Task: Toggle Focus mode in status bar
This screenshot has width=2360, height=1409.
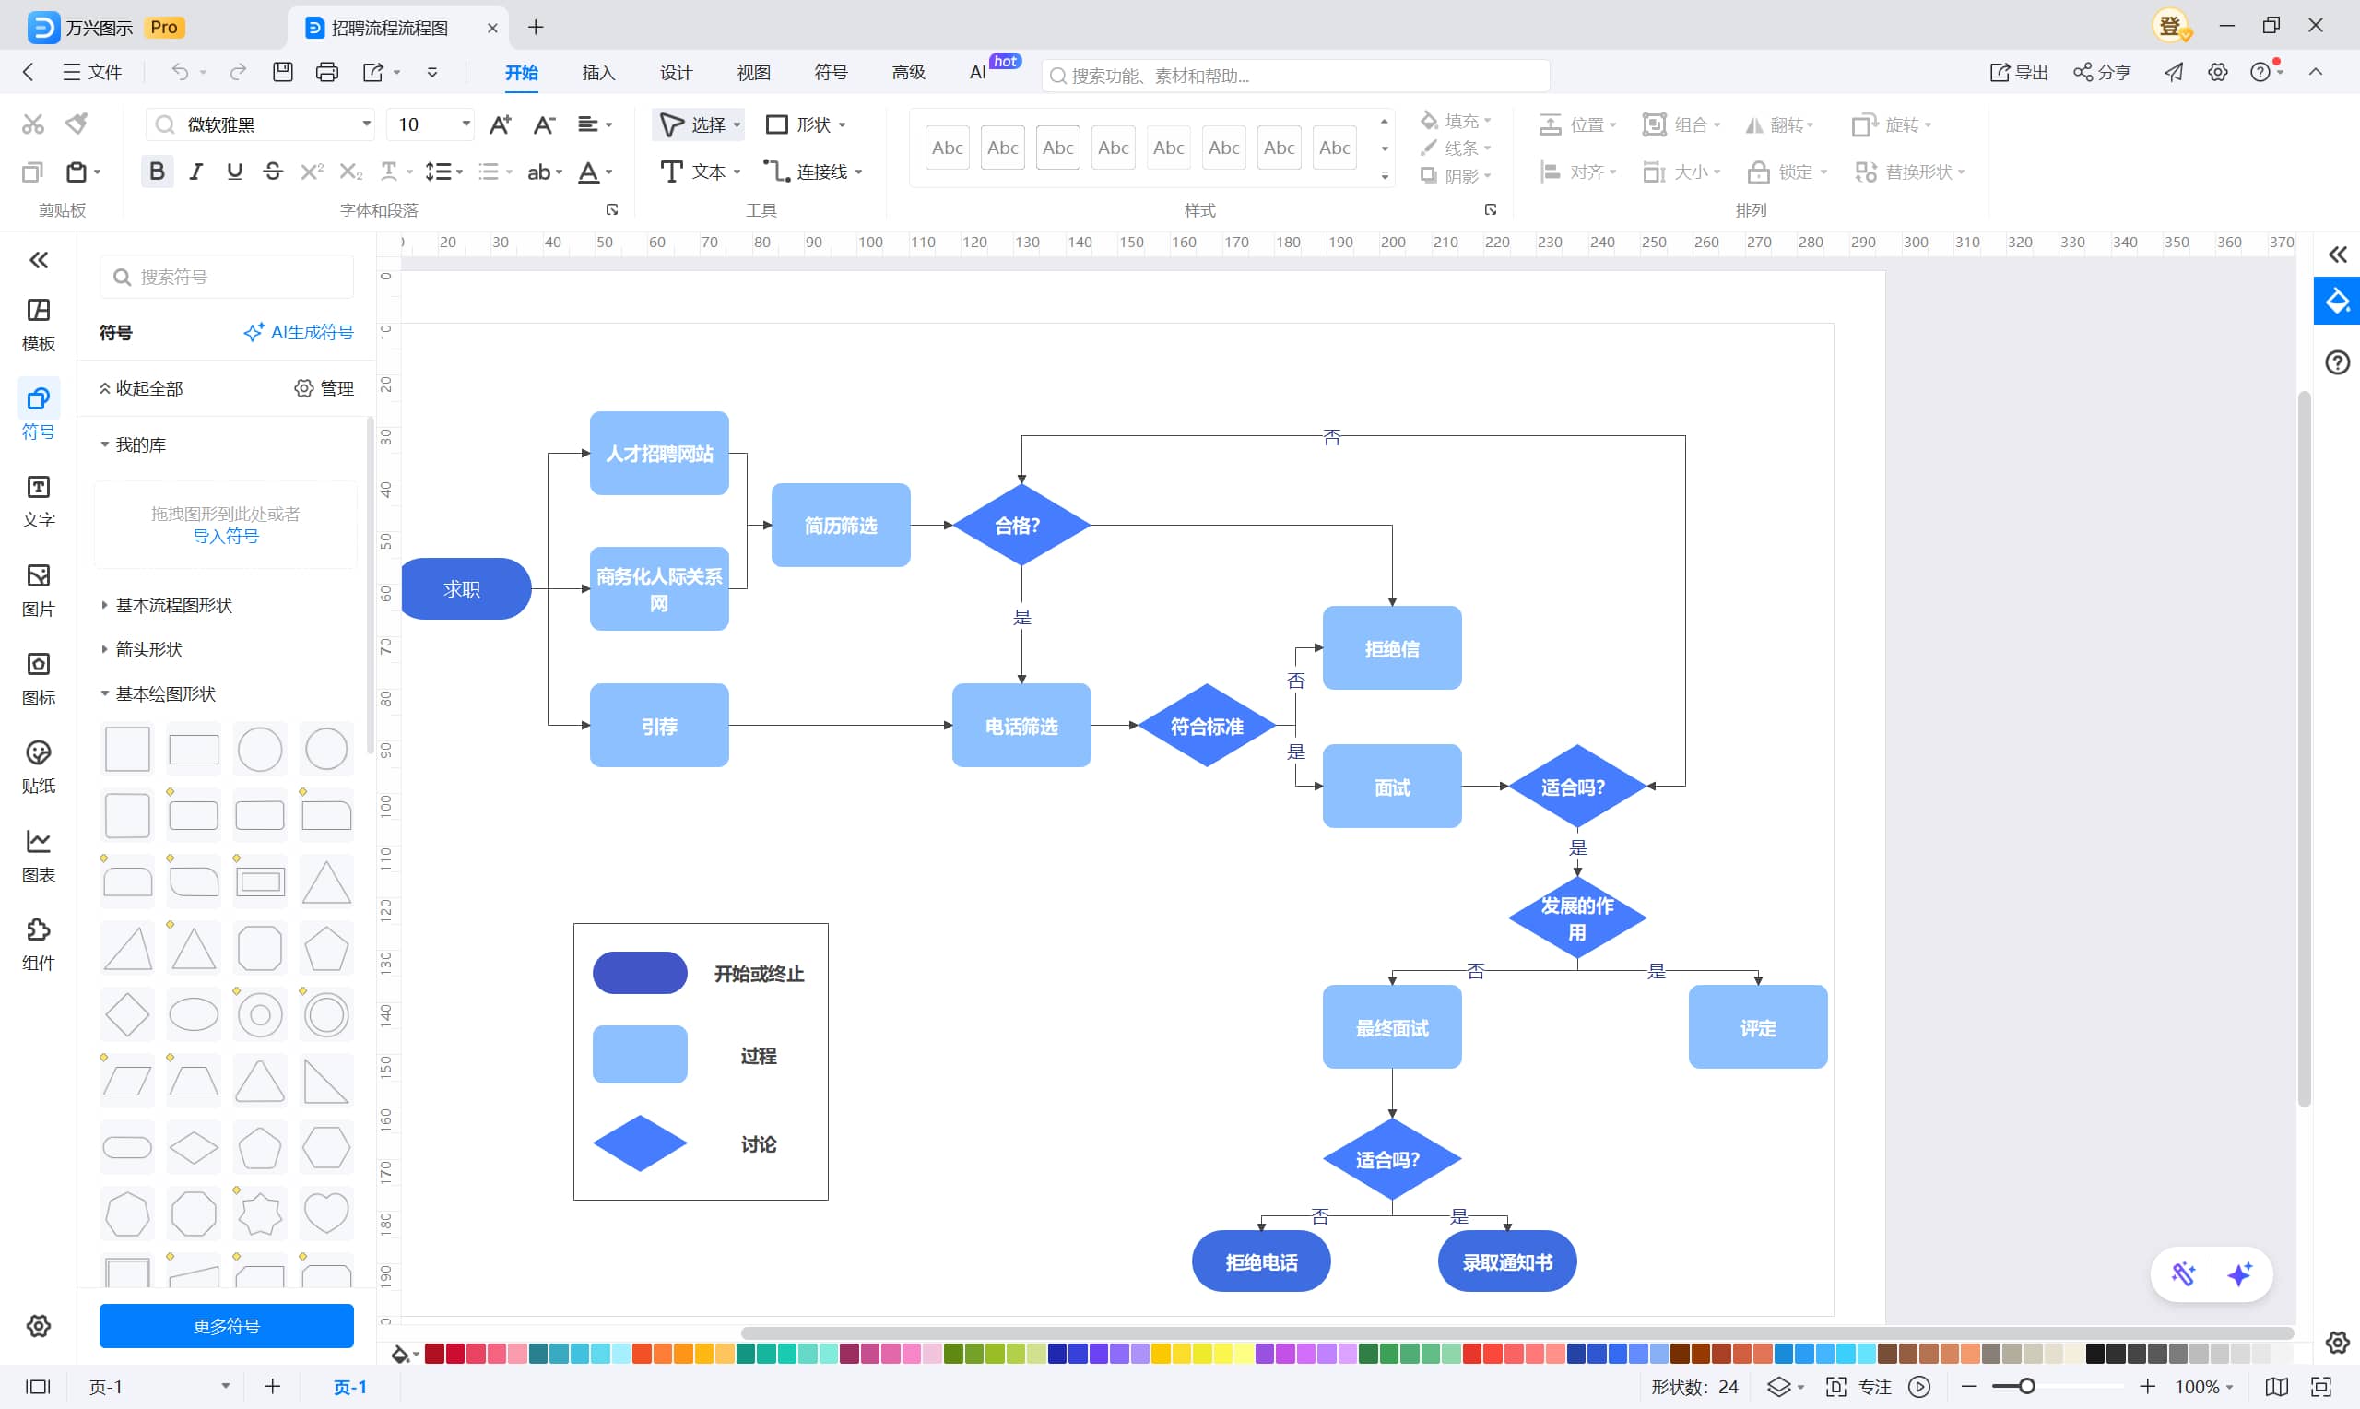Action: (1859, 1387)
